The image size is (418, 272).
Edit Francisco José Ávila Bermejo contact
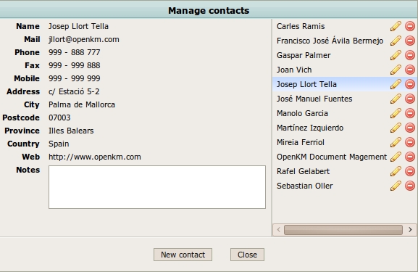click(396, 41)
